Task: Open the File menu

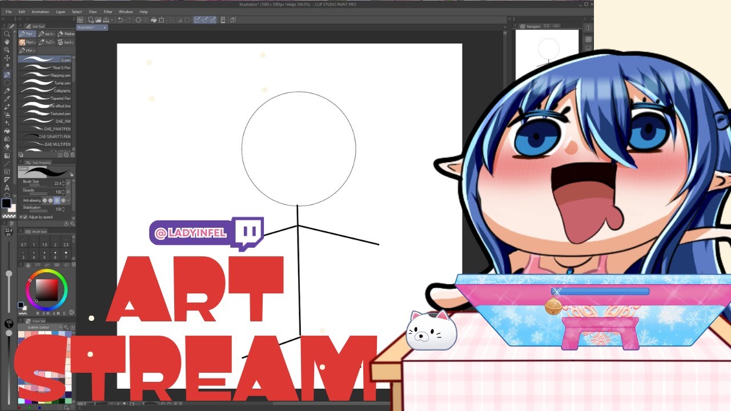Action: (x=8, y=11)
